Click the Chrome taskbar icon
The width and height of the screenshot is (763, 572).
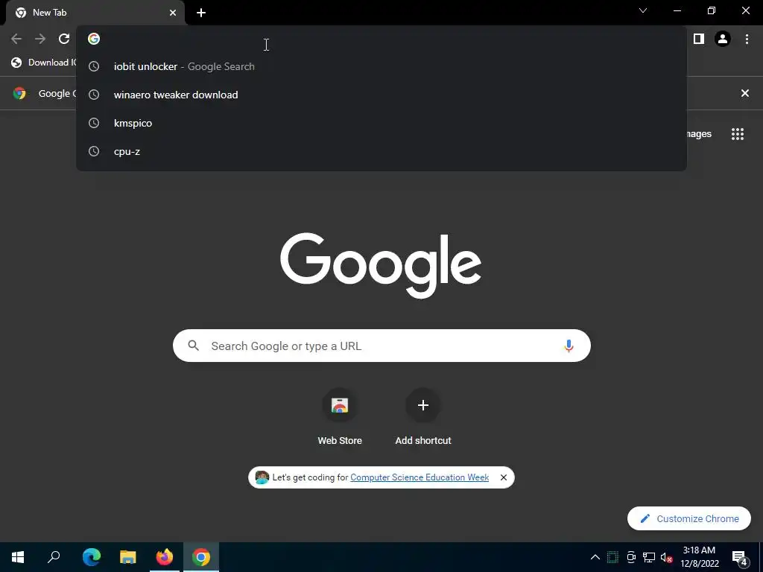click(x=201, y=557)
